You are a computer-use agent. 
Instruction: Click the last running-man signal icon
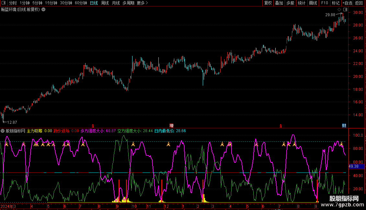[341, 144]
